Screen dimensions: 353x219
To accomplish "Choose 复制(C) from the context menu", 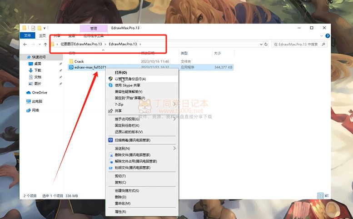I will pyautogui.click(x=142, y=182).
